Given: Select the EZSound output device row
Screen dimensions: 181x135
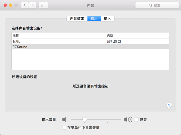Looking at the screenshot, I should coord(90,47).
